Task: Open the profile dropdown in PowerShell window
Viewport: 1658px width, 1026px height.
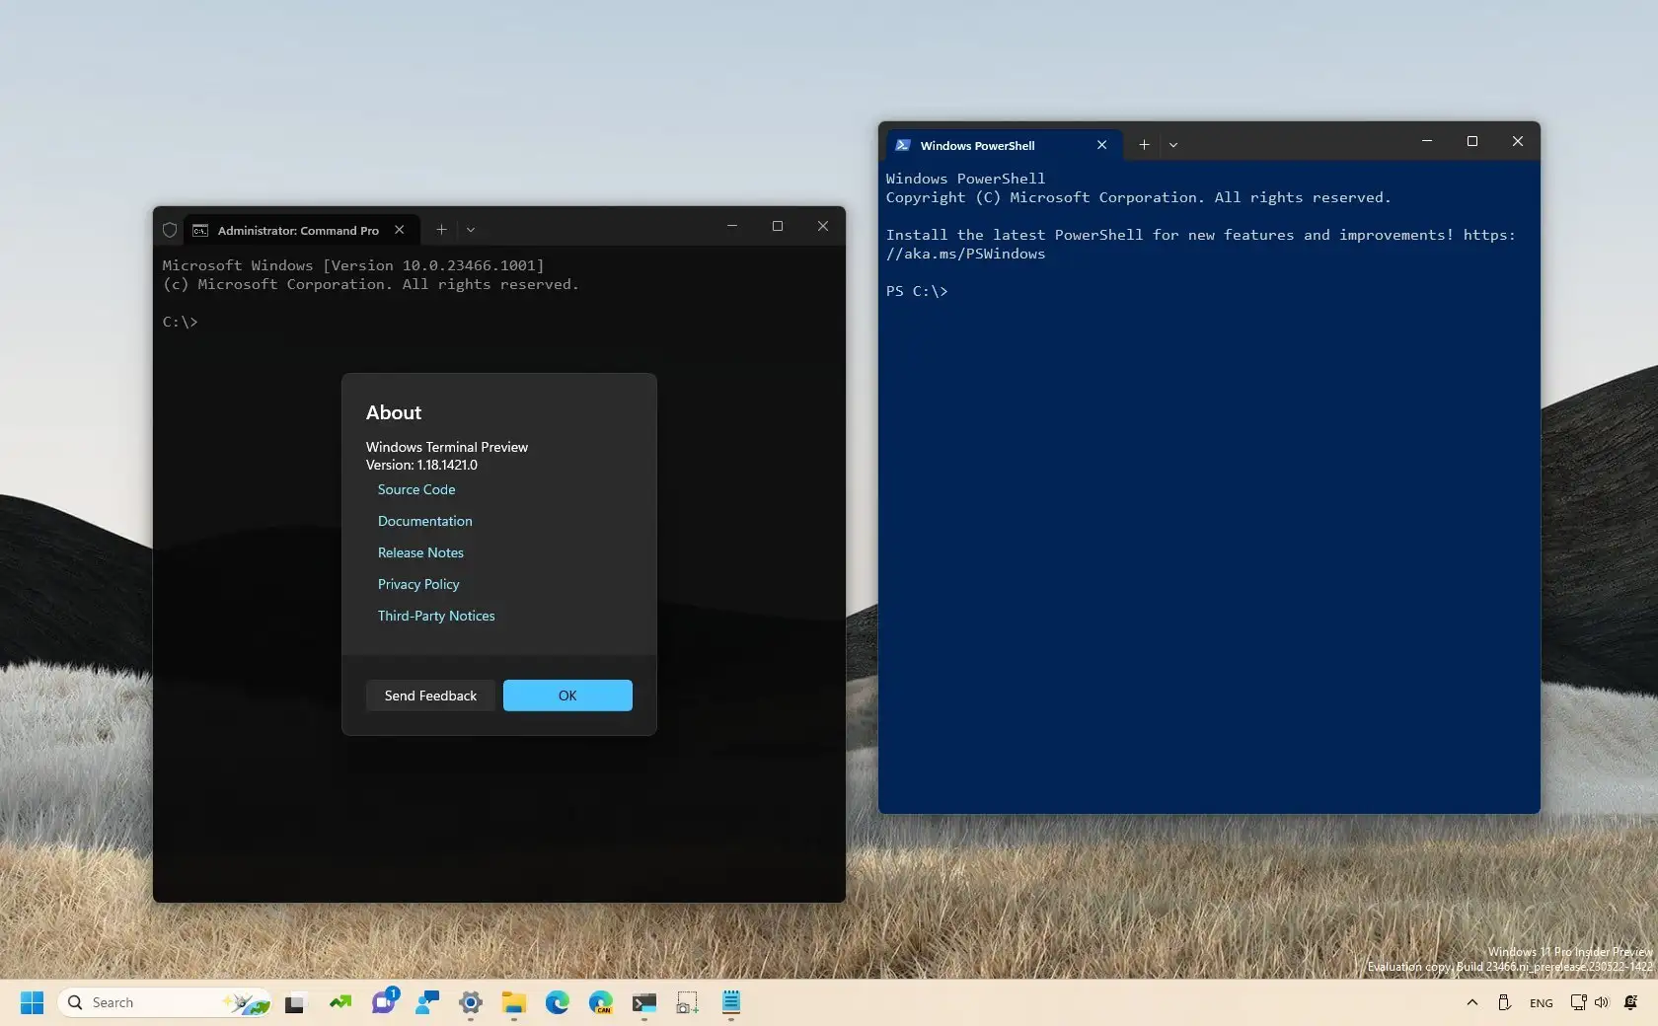Action: pyautogui.click(x=1173, y=145)
